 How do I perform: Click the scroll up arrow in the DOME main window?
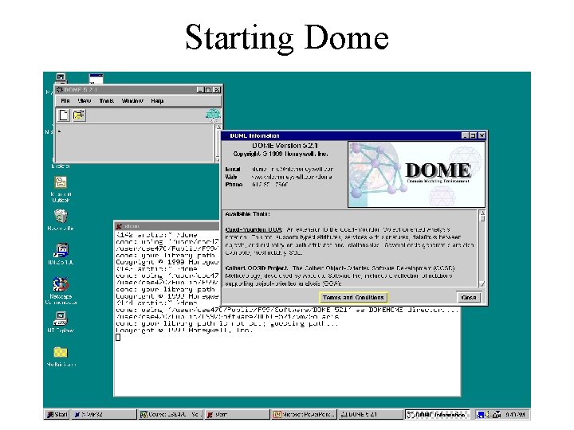[x=218, y=127]
